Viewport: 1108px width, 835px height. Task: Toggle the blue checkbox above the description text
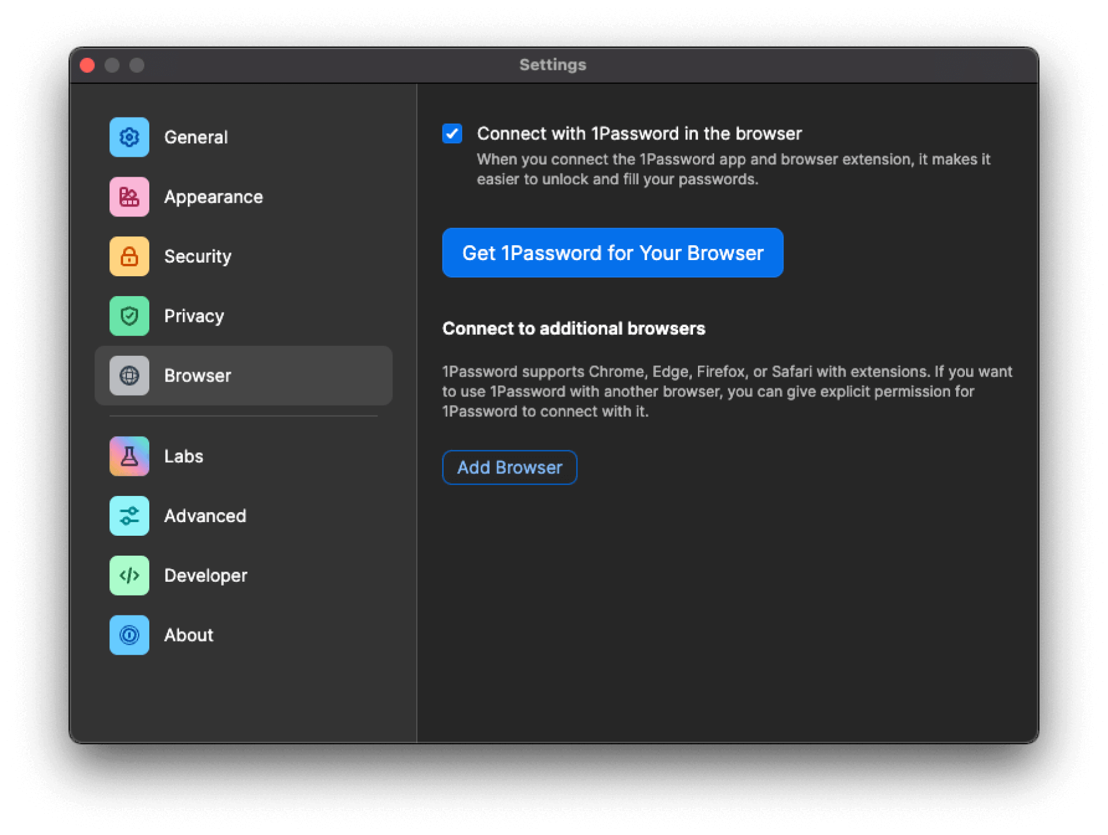pos(453,133)
